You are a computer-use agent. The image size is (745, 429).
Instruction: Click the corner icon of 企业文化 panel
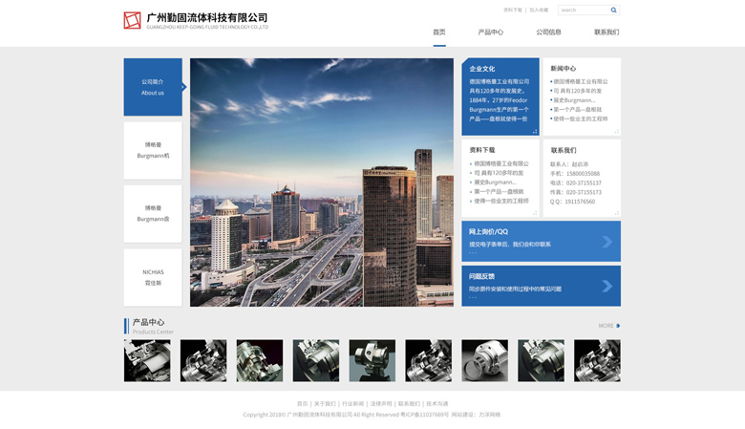point(535,131)
